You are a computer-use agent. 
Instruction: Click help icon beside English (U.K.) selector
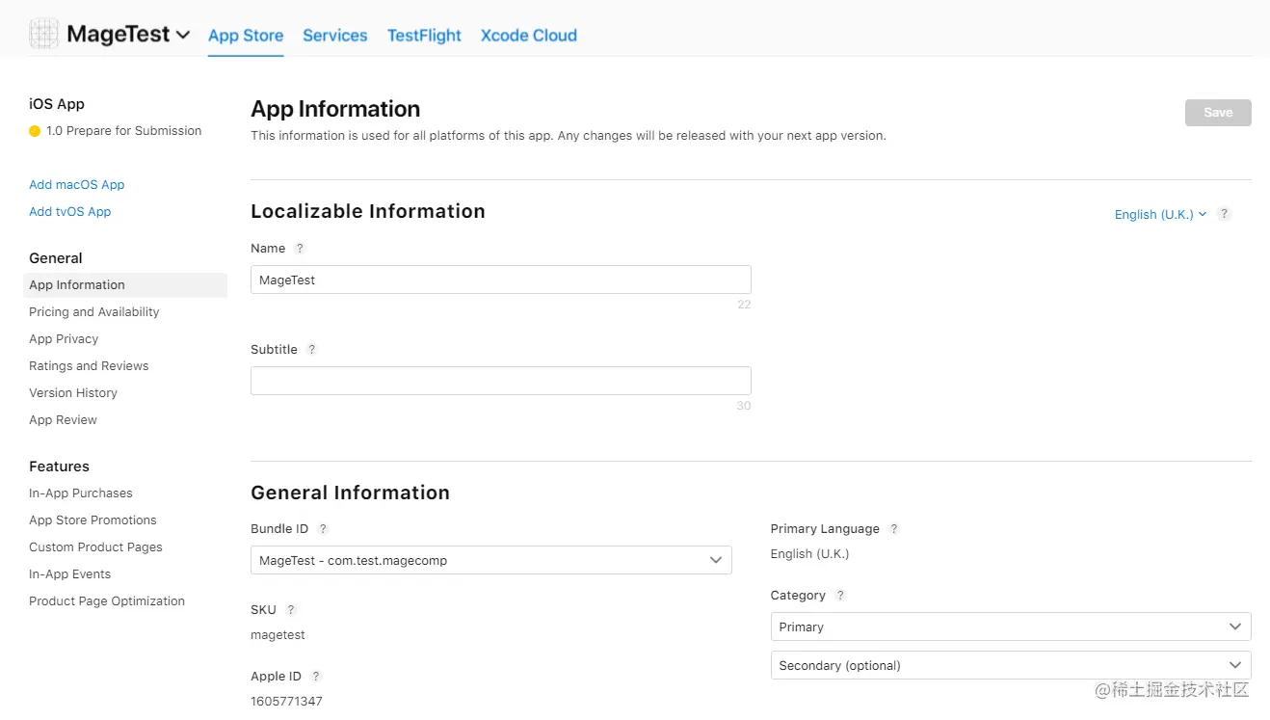tap(1224, 214)
